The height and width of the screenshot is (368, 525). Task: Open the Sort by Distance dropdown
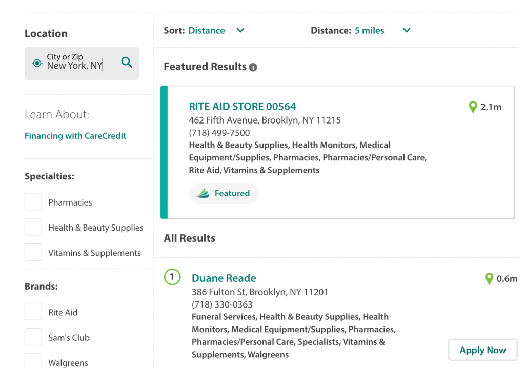216,30
